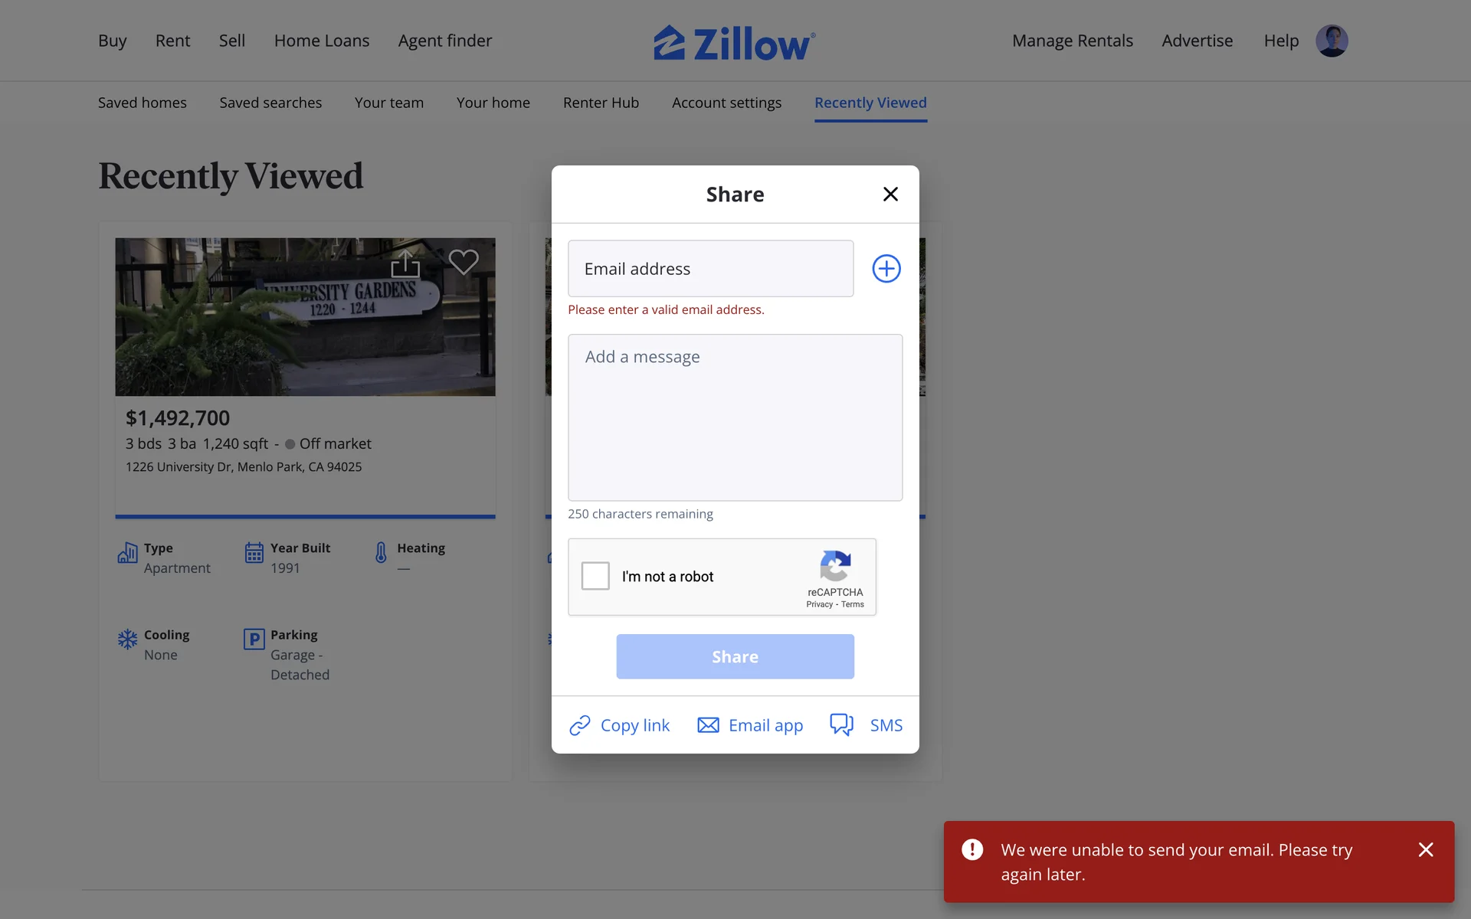
Task: Open the reCAPTCHA Privacy link
Action: (819, 604)
